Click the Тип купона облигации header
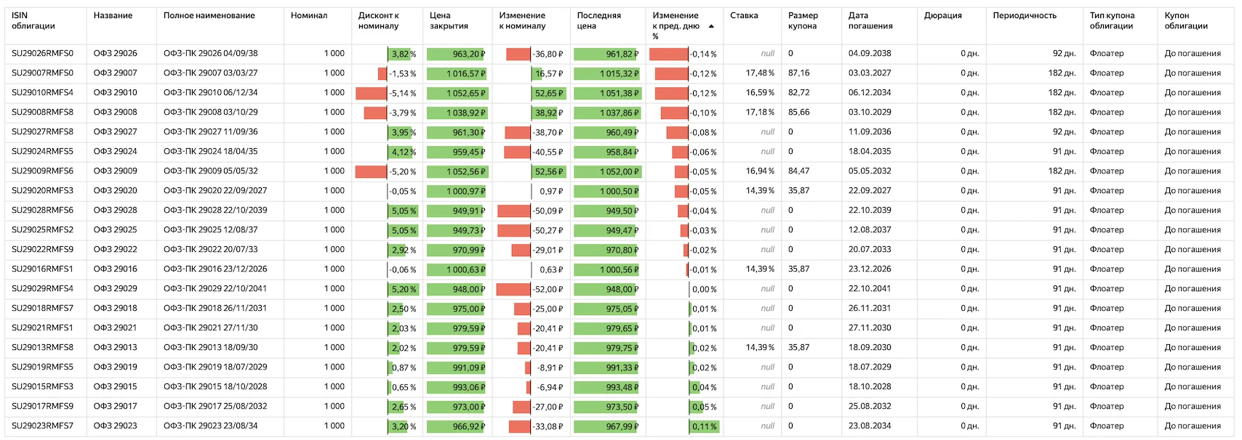This screenshot has width=1242, height=440. pyautogui.click(x=1112, y=20)
